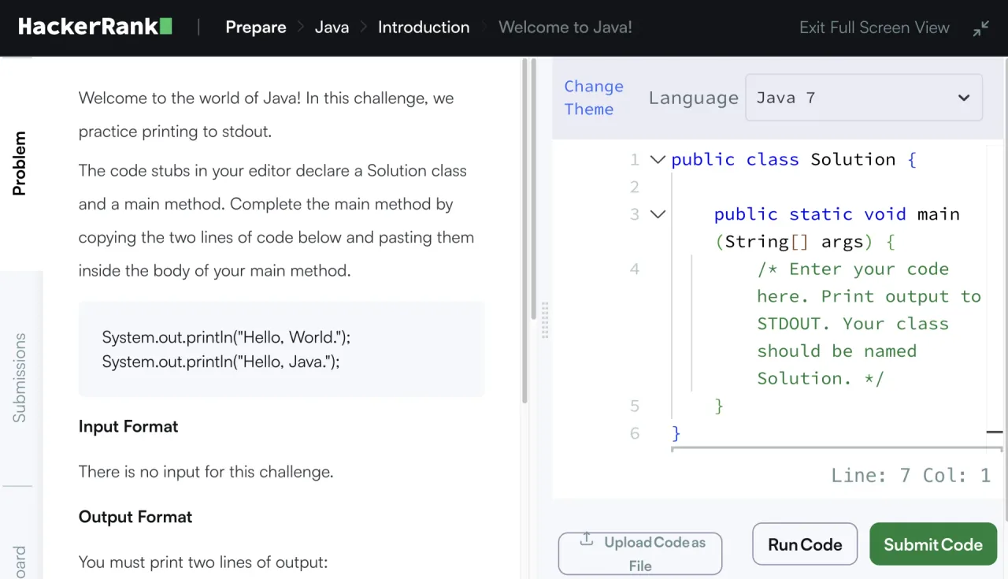The width and height of the screenshot is (1008, 579).
Task: Click the 'Line: 7 Col: 1' status text
Action: coord(910,475)
